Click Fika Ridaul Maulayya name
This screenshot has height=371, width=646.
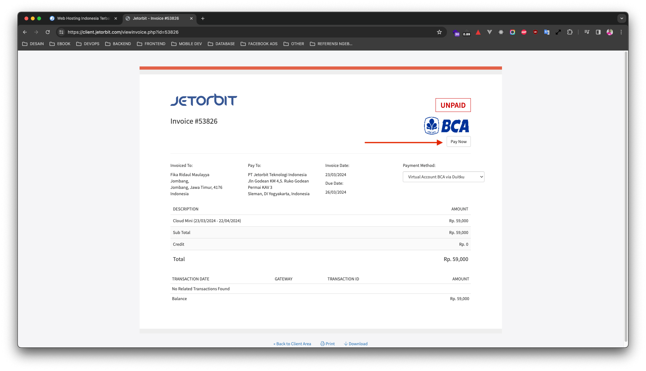point(190,175)
